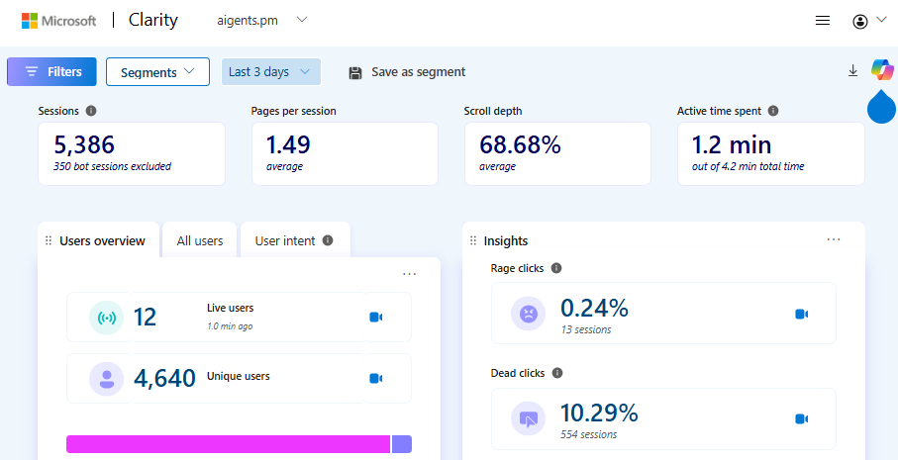Switch to the All users tab
Image resolution: width=898 pixels, height=460 pixels.
tap(200, 240)
